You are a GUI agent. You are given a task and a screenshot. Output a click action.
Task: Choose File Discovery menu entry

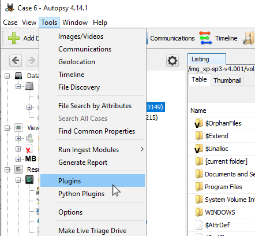click(92, 87)
